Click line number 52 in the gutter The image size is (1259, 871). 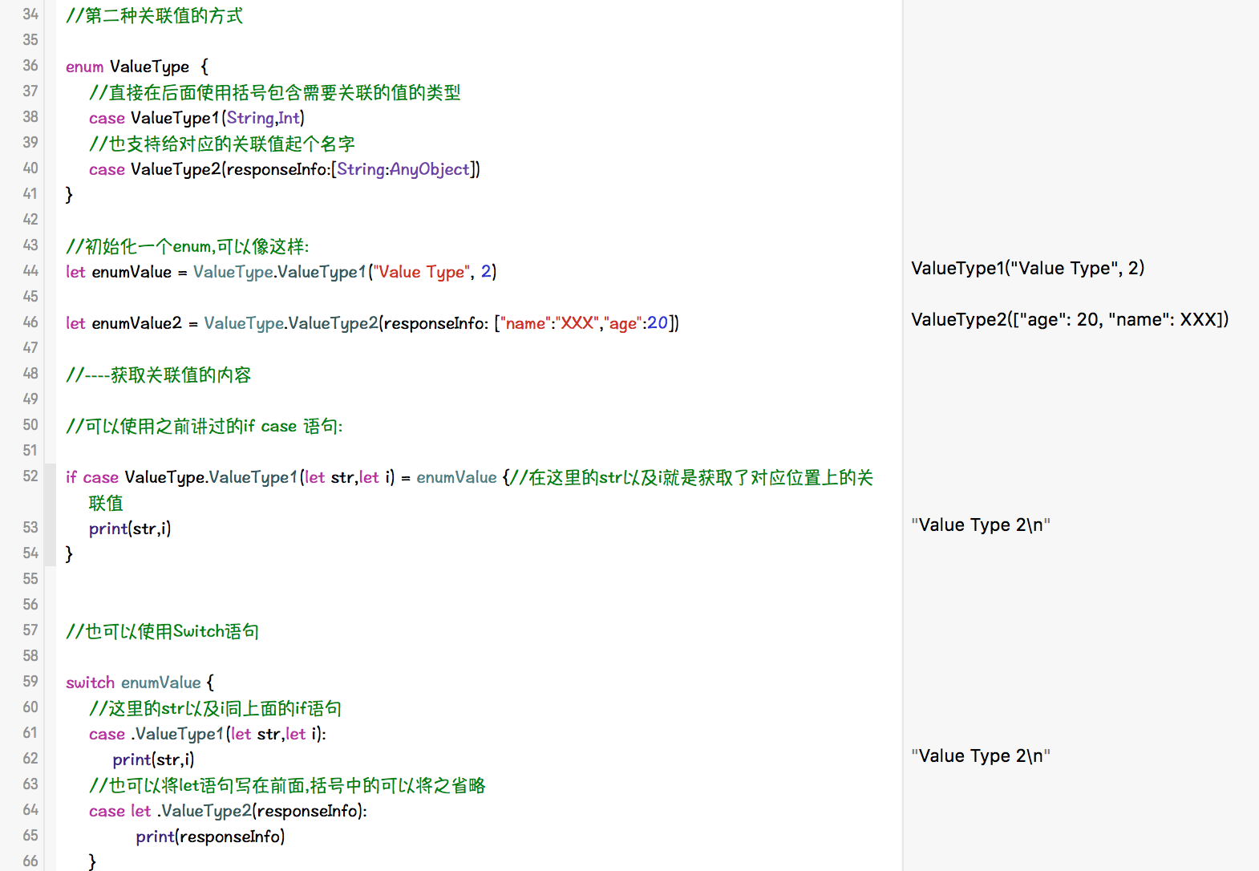(30, 476)
